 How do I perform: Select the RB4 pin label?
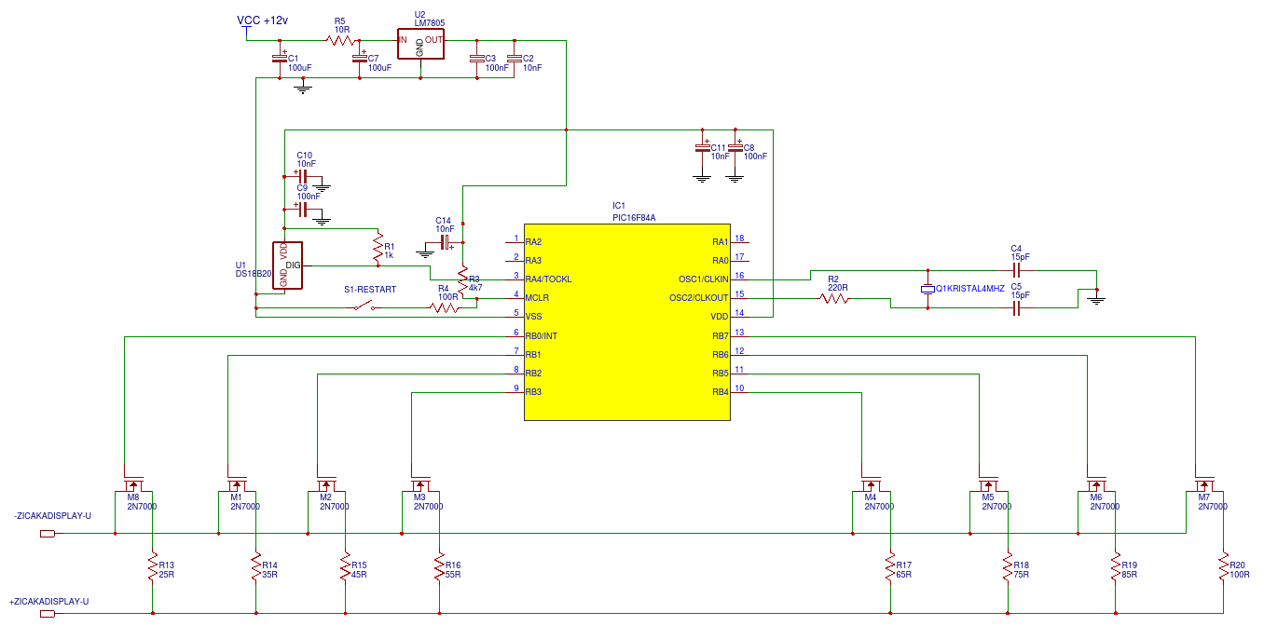point(720,391)
